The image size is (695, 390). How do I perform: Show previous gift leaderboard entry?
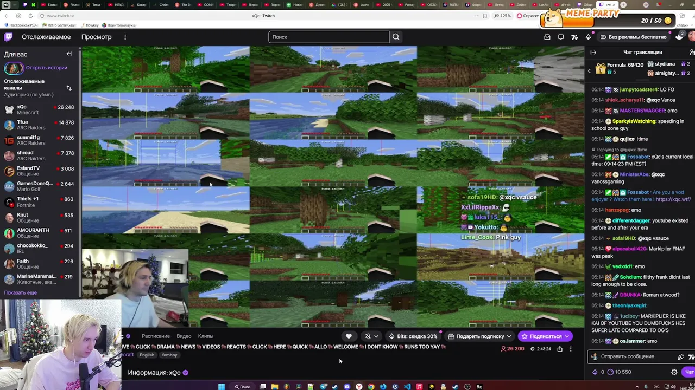(x=589, y=71)
